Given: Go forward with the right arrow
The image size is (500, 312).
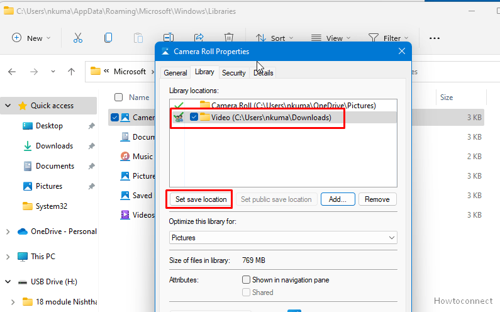Looking at the screenshot, I should pyautogui.click(x=34, y=72).
